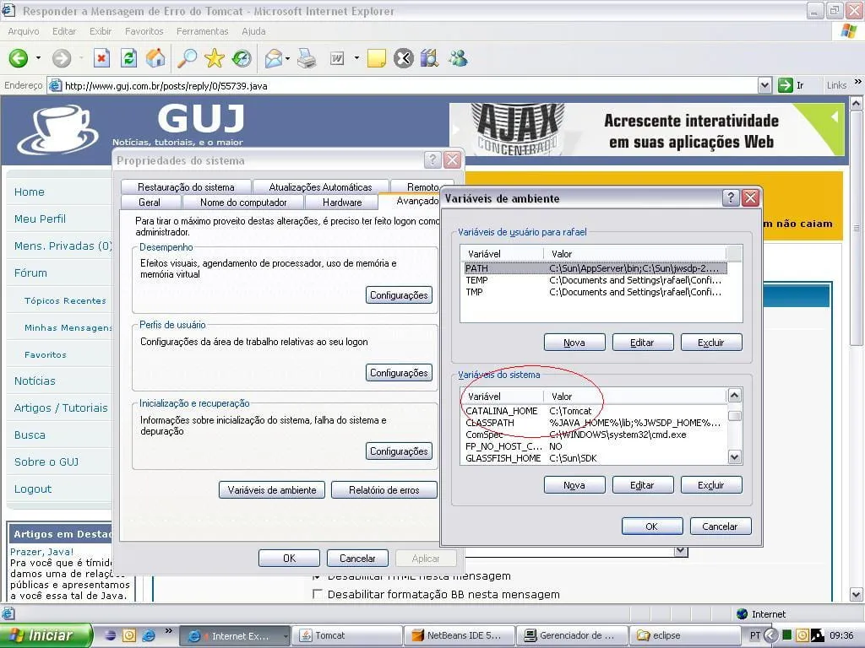Expand quick launch overflow chevron in taskbar
Screen dimensions: 865x648
click(x=168, y=630)
